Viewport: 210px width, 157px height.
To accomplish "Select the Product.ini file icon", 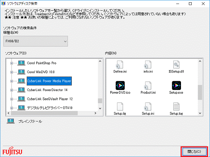I will pos(148,85).
